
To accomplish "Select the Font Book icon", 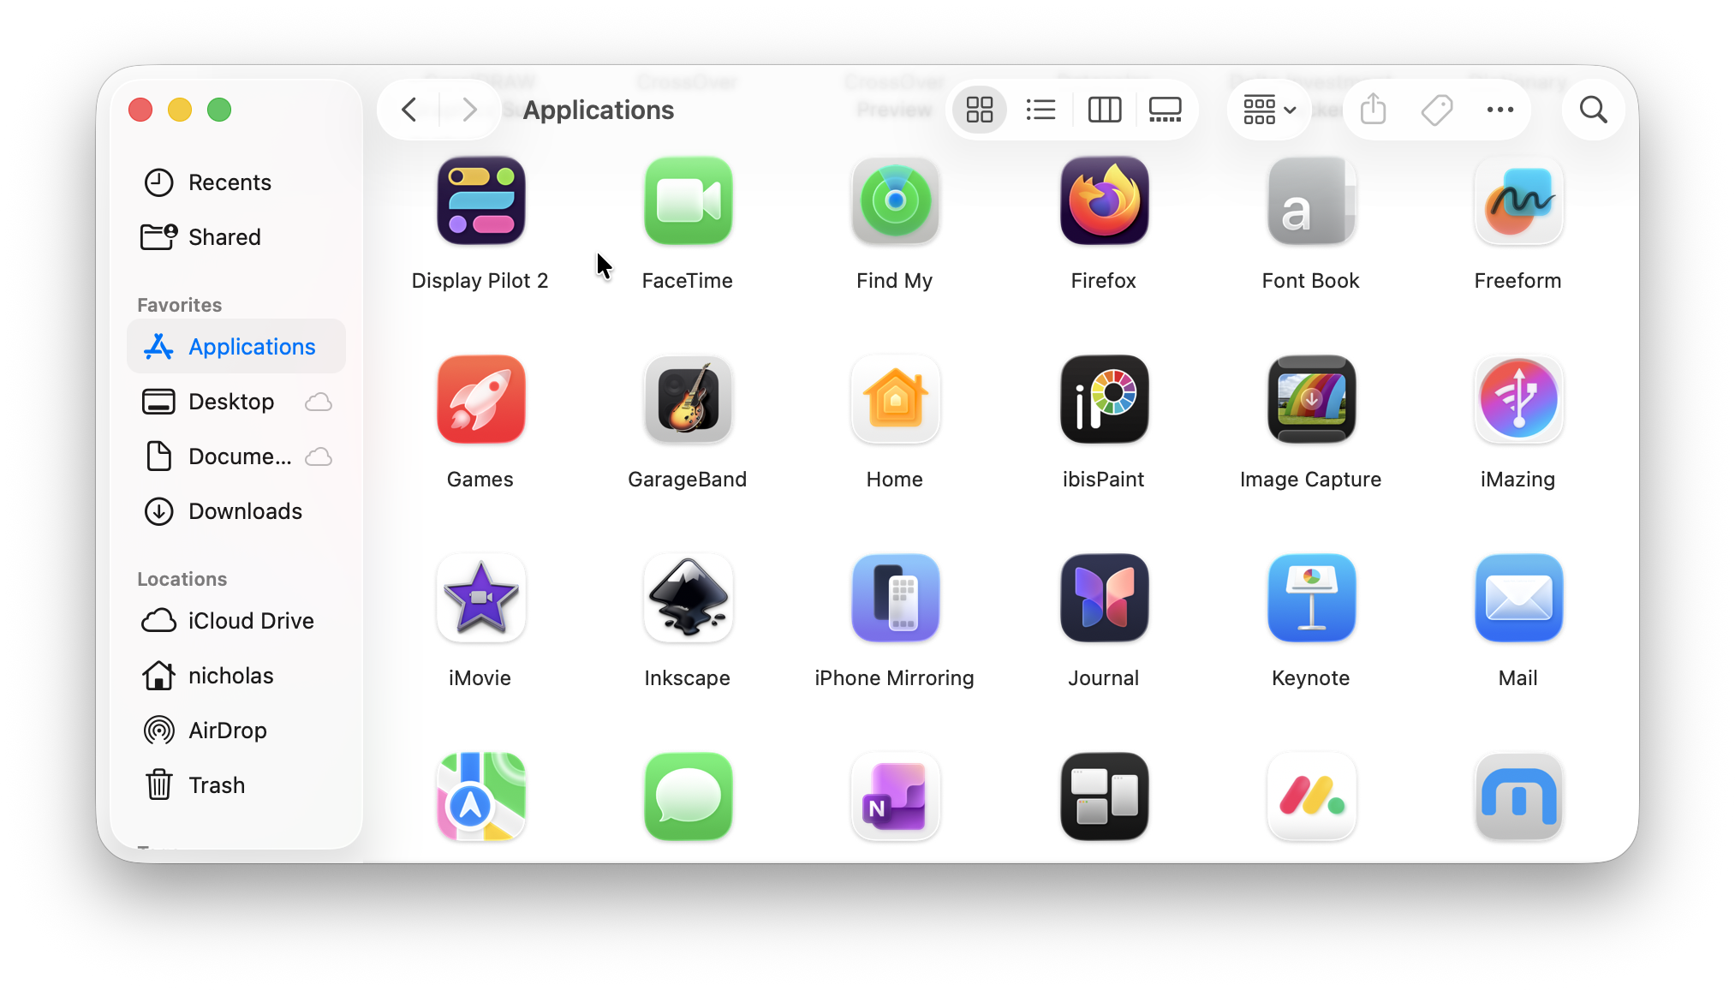I will pyautogui.click(x=1311, y=201).
